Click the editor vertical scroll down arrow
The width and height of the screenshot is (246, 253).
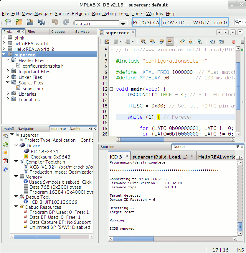tap(238, 134)
